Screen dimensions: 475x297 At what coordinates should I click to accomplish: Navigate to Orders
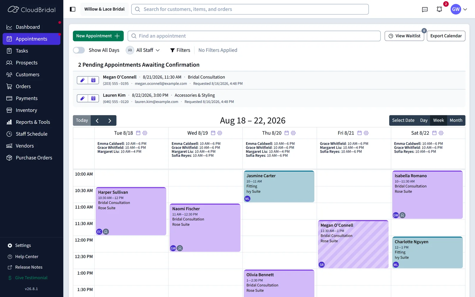pyautogui.click(x=31, y=86)
